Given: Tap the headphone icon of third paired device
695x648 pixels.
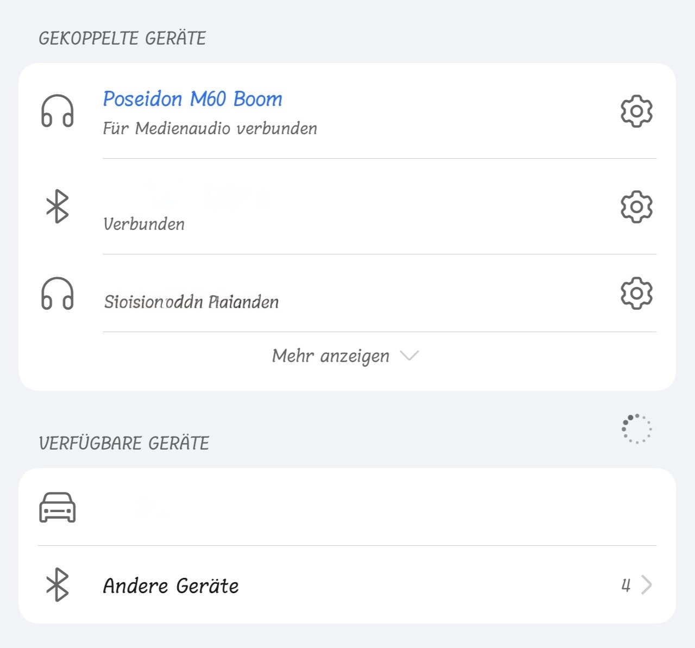Looking at the screenshot, I should (57, 294).
